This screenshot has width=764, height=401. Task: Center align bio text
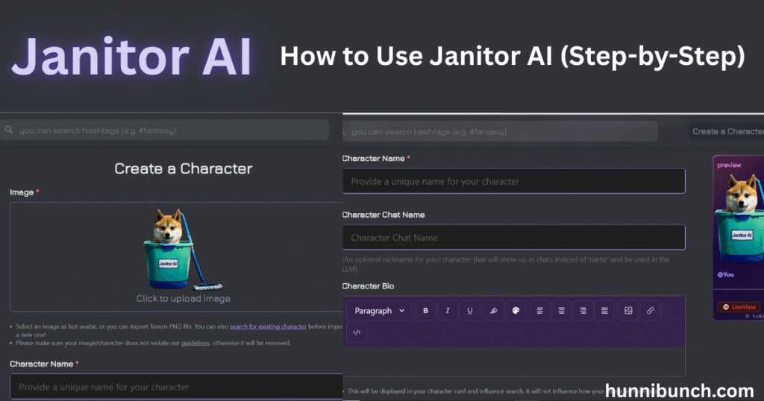coord(561,311)
